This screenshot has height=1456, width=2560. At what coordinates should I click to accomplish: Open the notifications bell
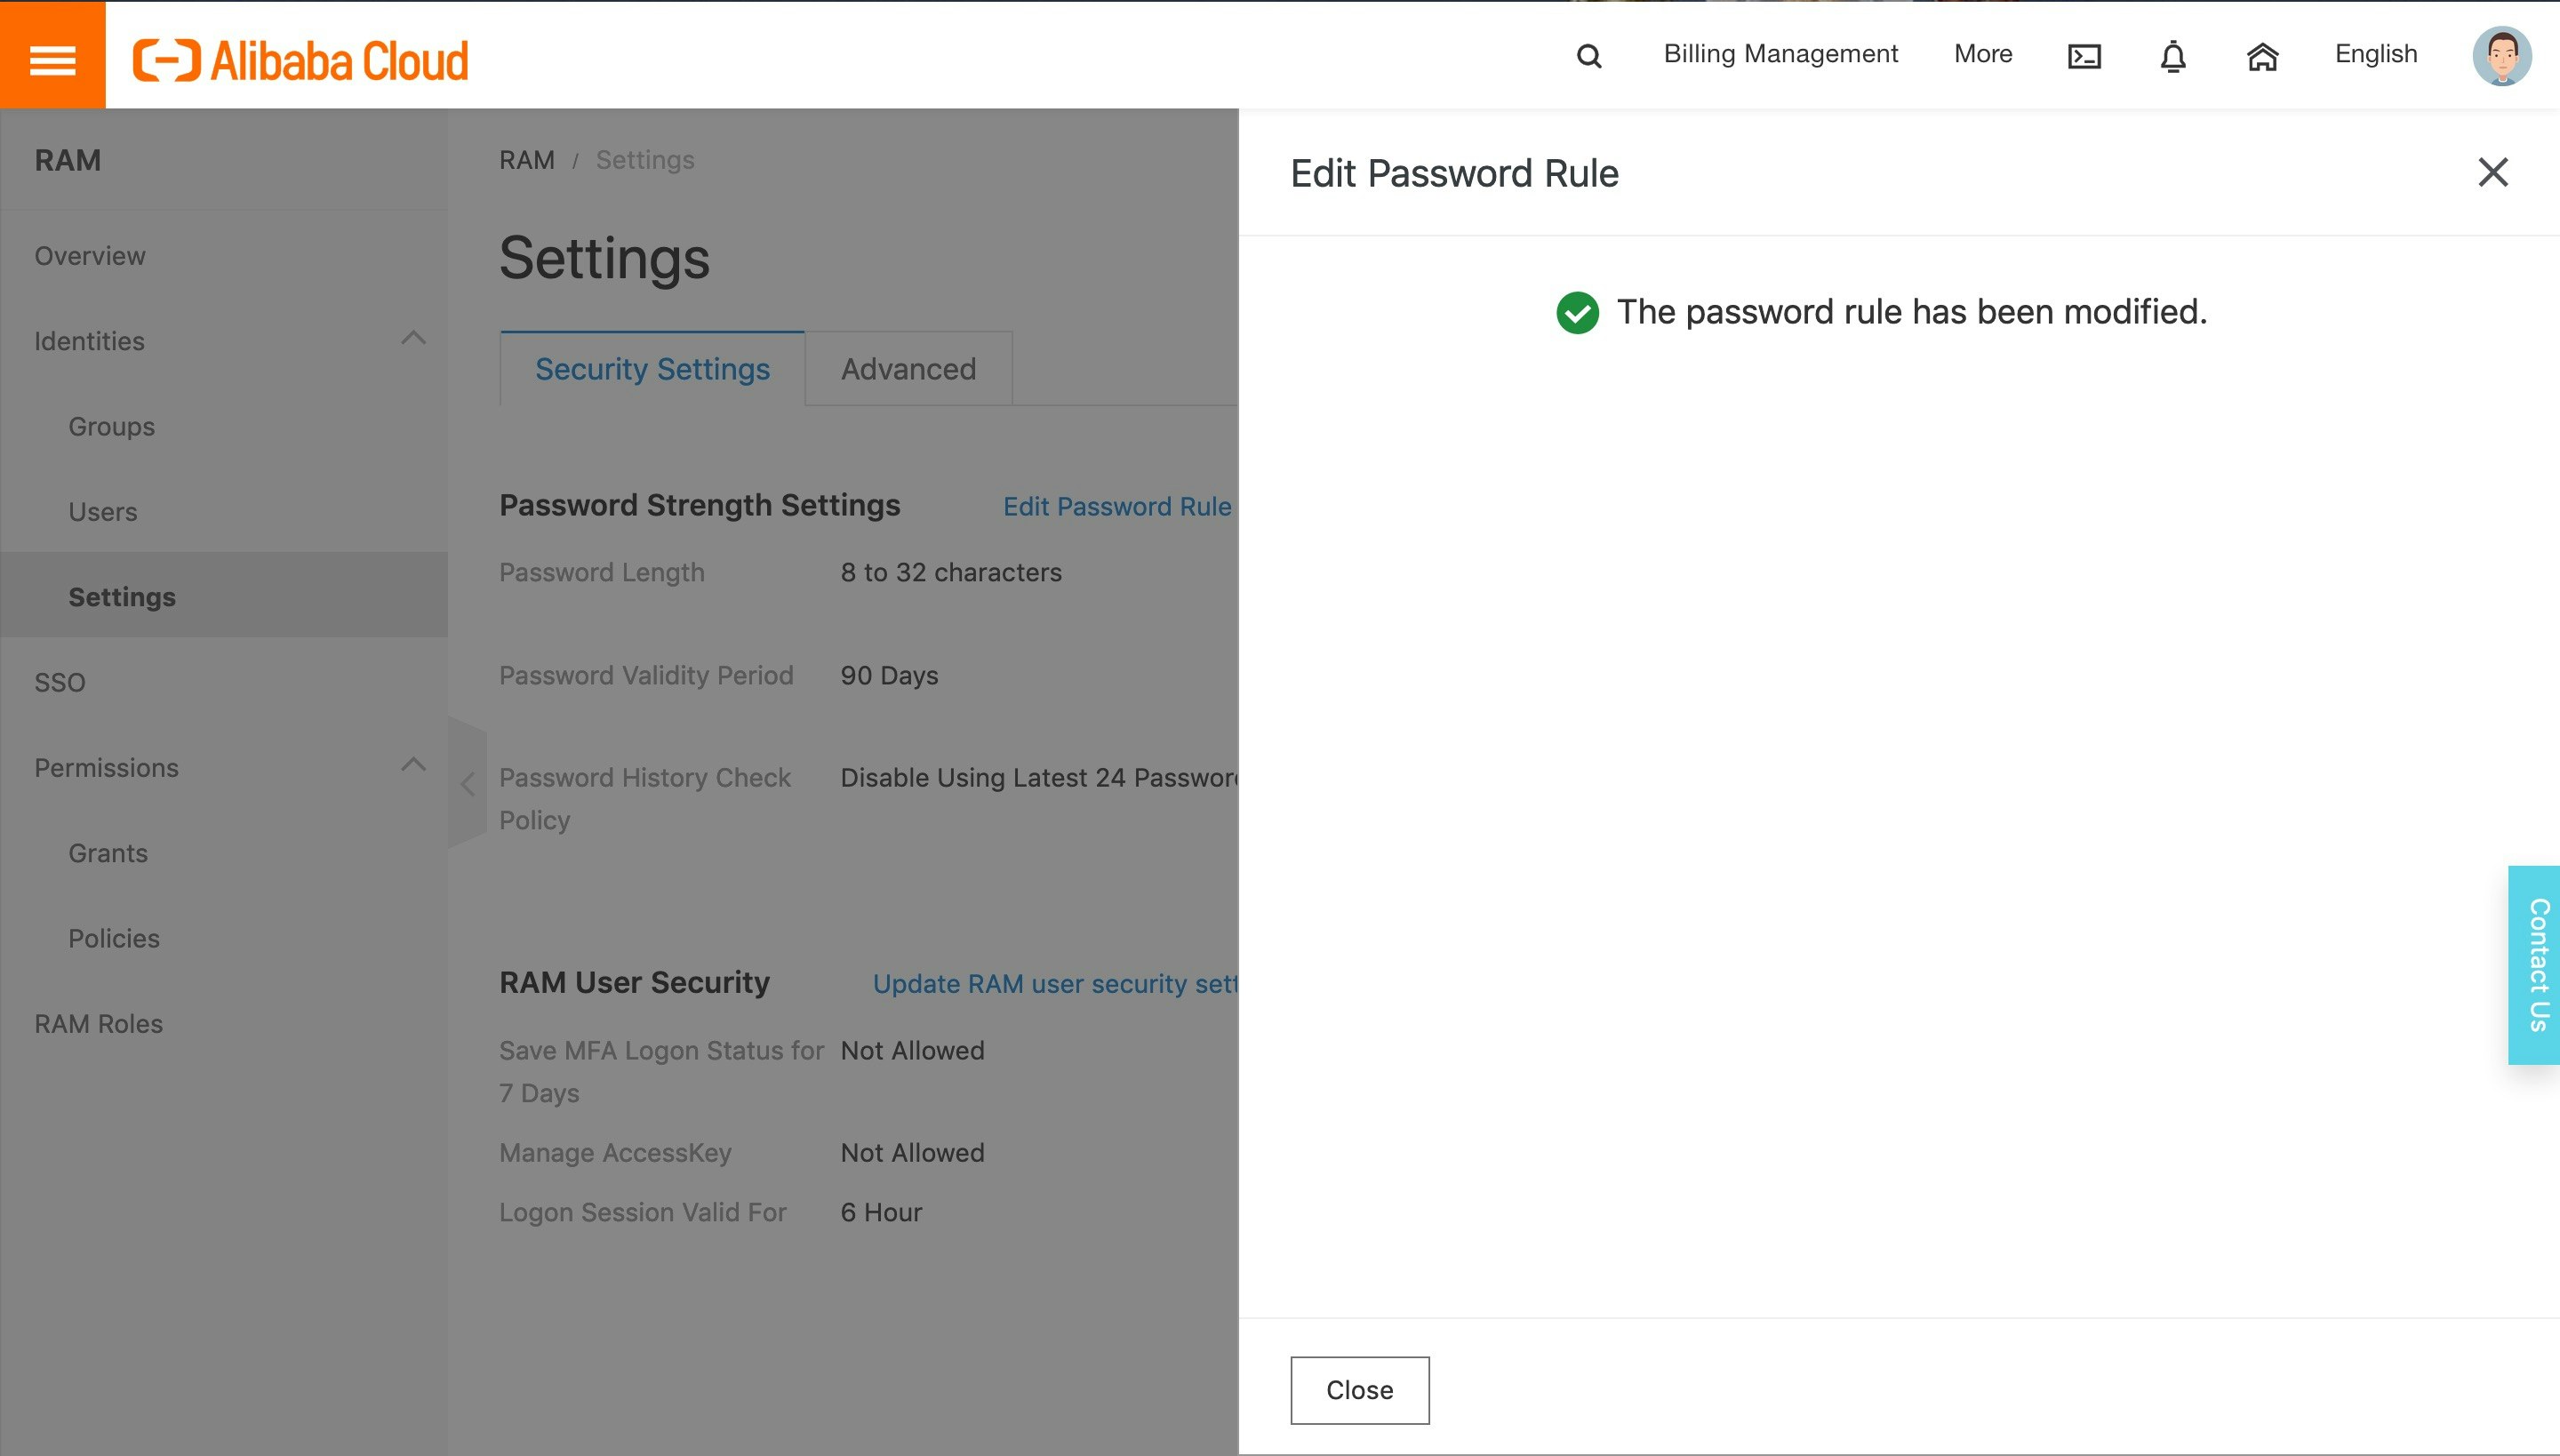coord(2173,56)
